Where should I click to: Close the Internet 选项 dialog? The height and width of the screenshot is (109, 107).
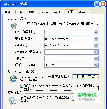click(103, 4)
